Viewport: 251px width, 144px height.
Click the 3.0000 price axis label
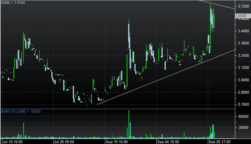pyautogui.click(x=243, y=80)
